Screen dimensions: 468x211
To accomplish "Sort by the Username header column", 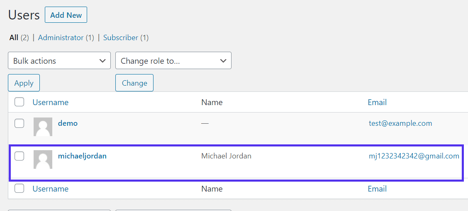I will 51,102.
